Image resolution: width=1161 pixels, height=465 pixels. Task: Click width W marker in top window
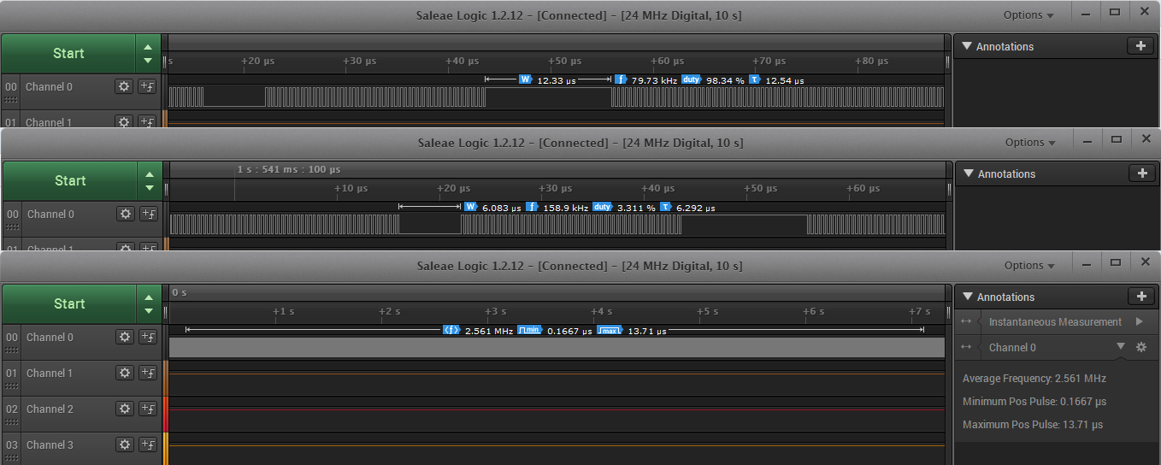[x=526, y=79]
